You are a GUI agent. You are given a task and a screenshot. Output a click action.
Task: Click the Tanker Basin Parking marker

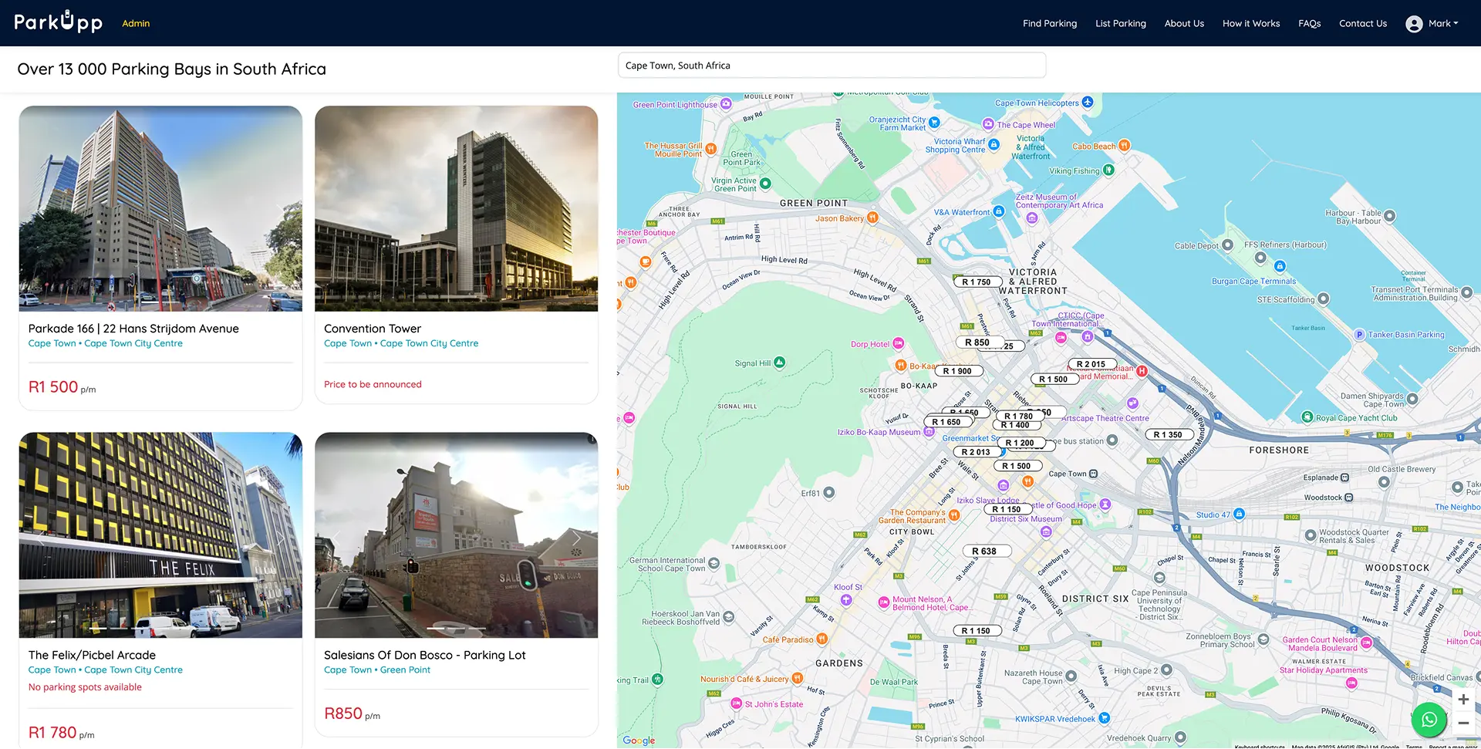click(1360, 335)
